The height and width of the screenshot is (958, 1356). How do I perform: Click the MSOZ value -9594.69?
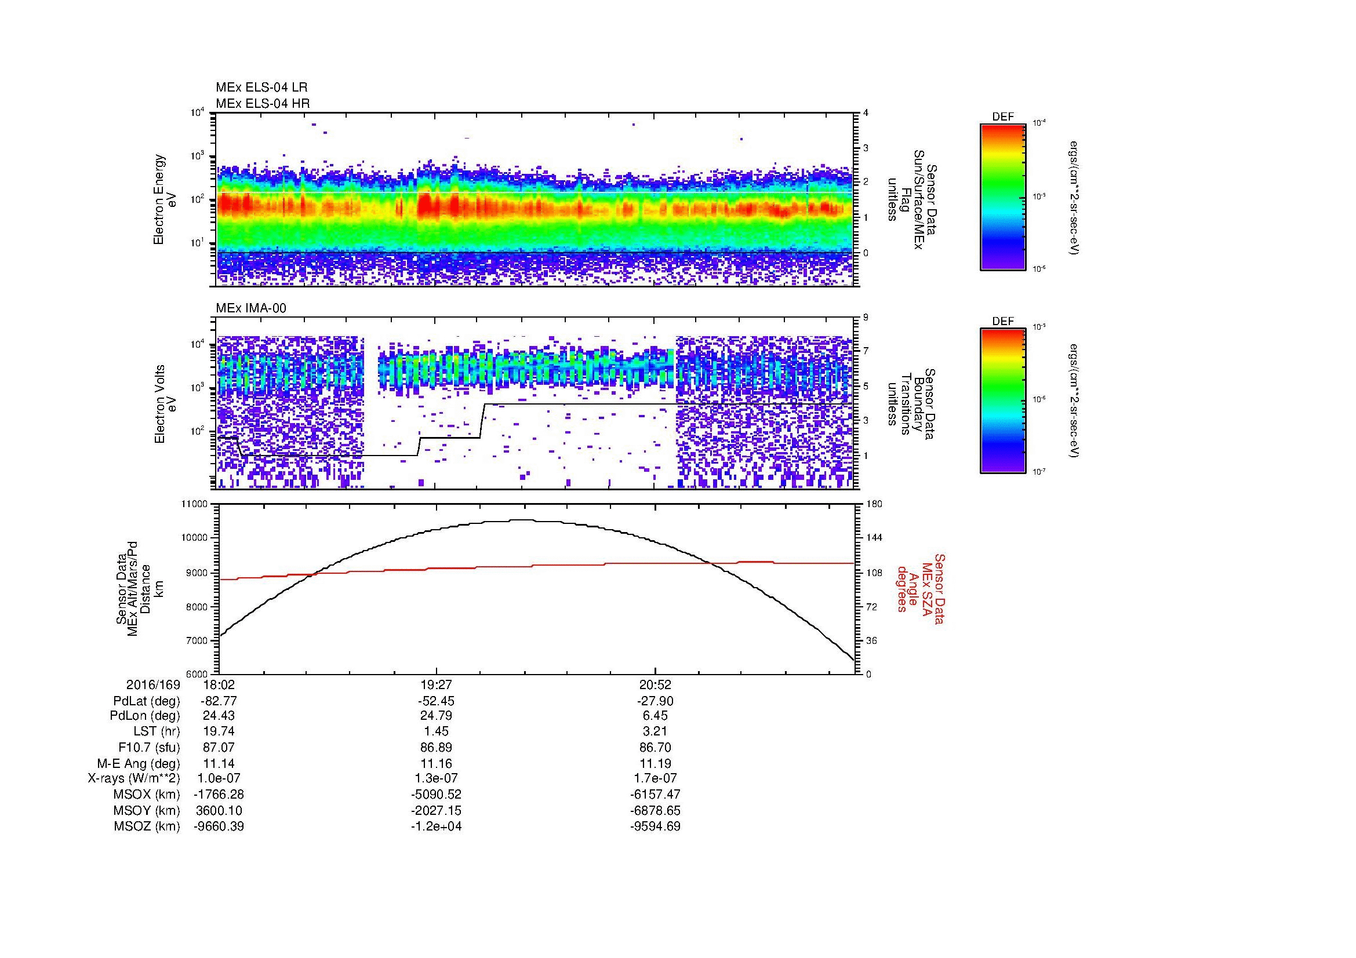point(655,826)
